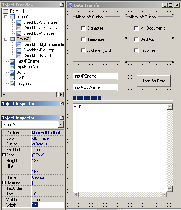
Task: Click the Caption property value field
Action: click(x=47, y=133)
